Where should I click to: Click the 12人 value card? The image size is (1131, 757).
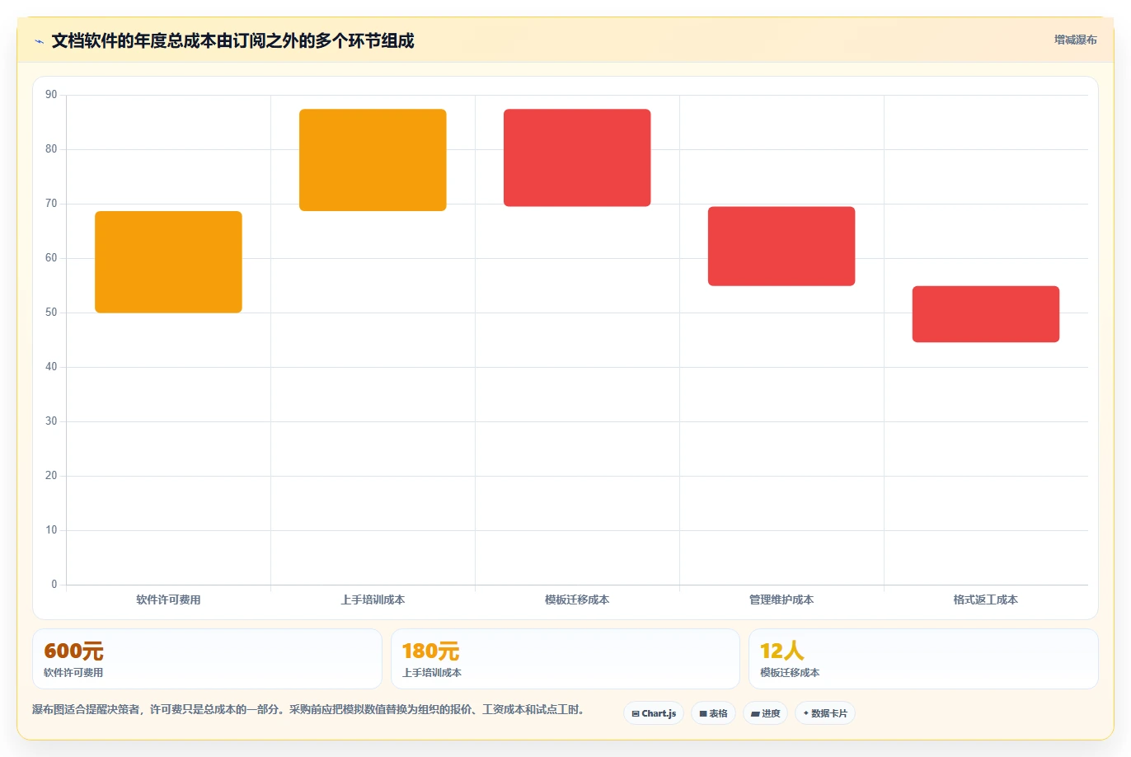(923, 659)
